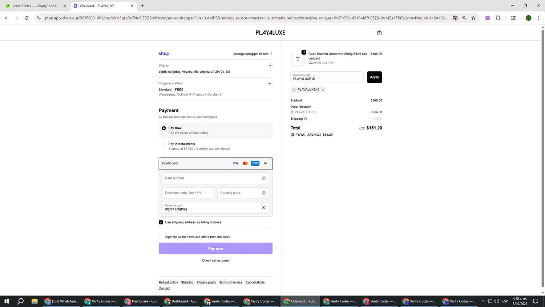The height and width of the screenshot is (307, 545).
Task: Remove the applied PLAYALUXE10 discount tag
Action: pyautogui.click(x=323, y=90)
